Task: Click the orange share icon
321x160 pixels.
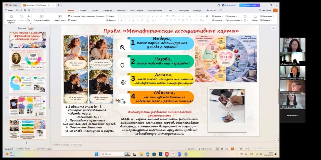Action: tap(275, 10)
